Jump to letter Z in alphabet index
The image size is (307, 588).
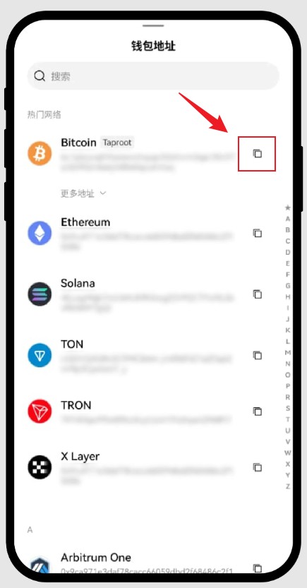[x=287, y=486]
